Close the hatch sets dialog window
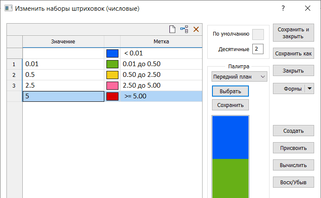This screenshot has height=198, width=321. (x=308, y=9)
